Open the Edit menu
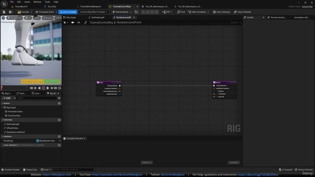Viewport: 315px width, 177px height. coord(19,2)
